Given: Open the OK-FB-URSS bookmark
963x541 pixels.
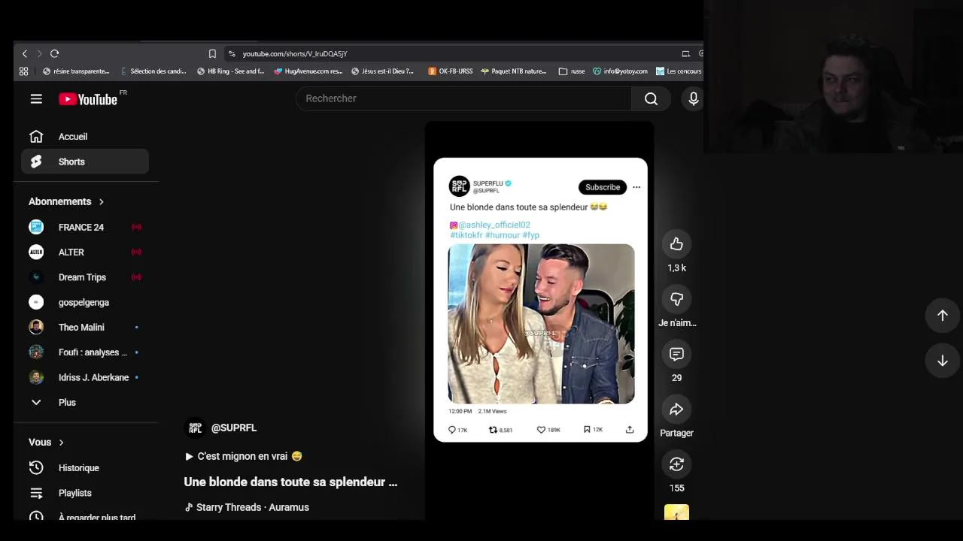Looking at the screenshot, I should (450, 71).
